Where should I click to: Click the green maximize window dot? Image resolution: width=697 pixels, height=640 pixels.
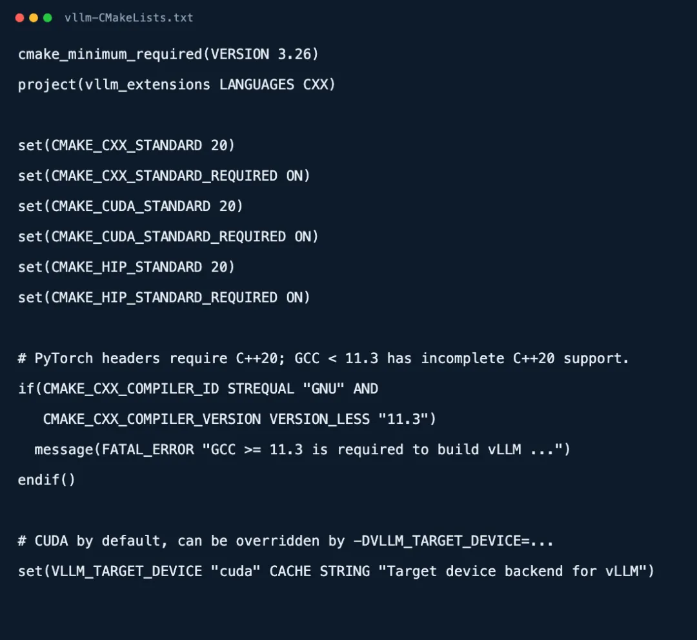(48, 18)
